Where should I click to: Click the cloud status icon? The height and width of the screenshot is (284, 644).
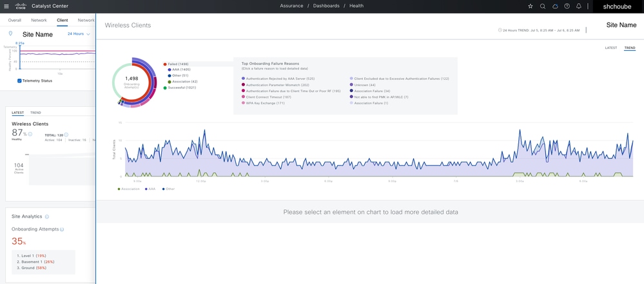(555, 6)
